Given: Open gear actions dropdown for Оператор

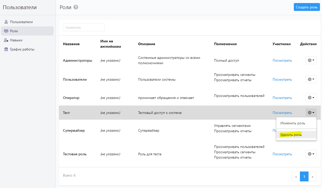Looking at the screenshot, I should (311, 98).
